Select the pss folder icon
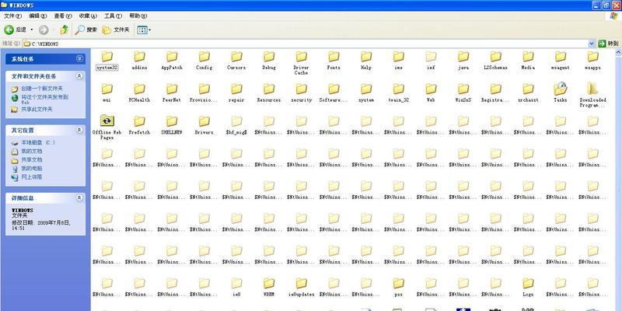This screenshot has width=622, height=311. click(x=399, y=283)
